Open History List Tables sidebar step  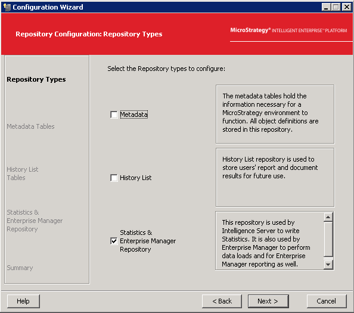click(x=23, y=173)
